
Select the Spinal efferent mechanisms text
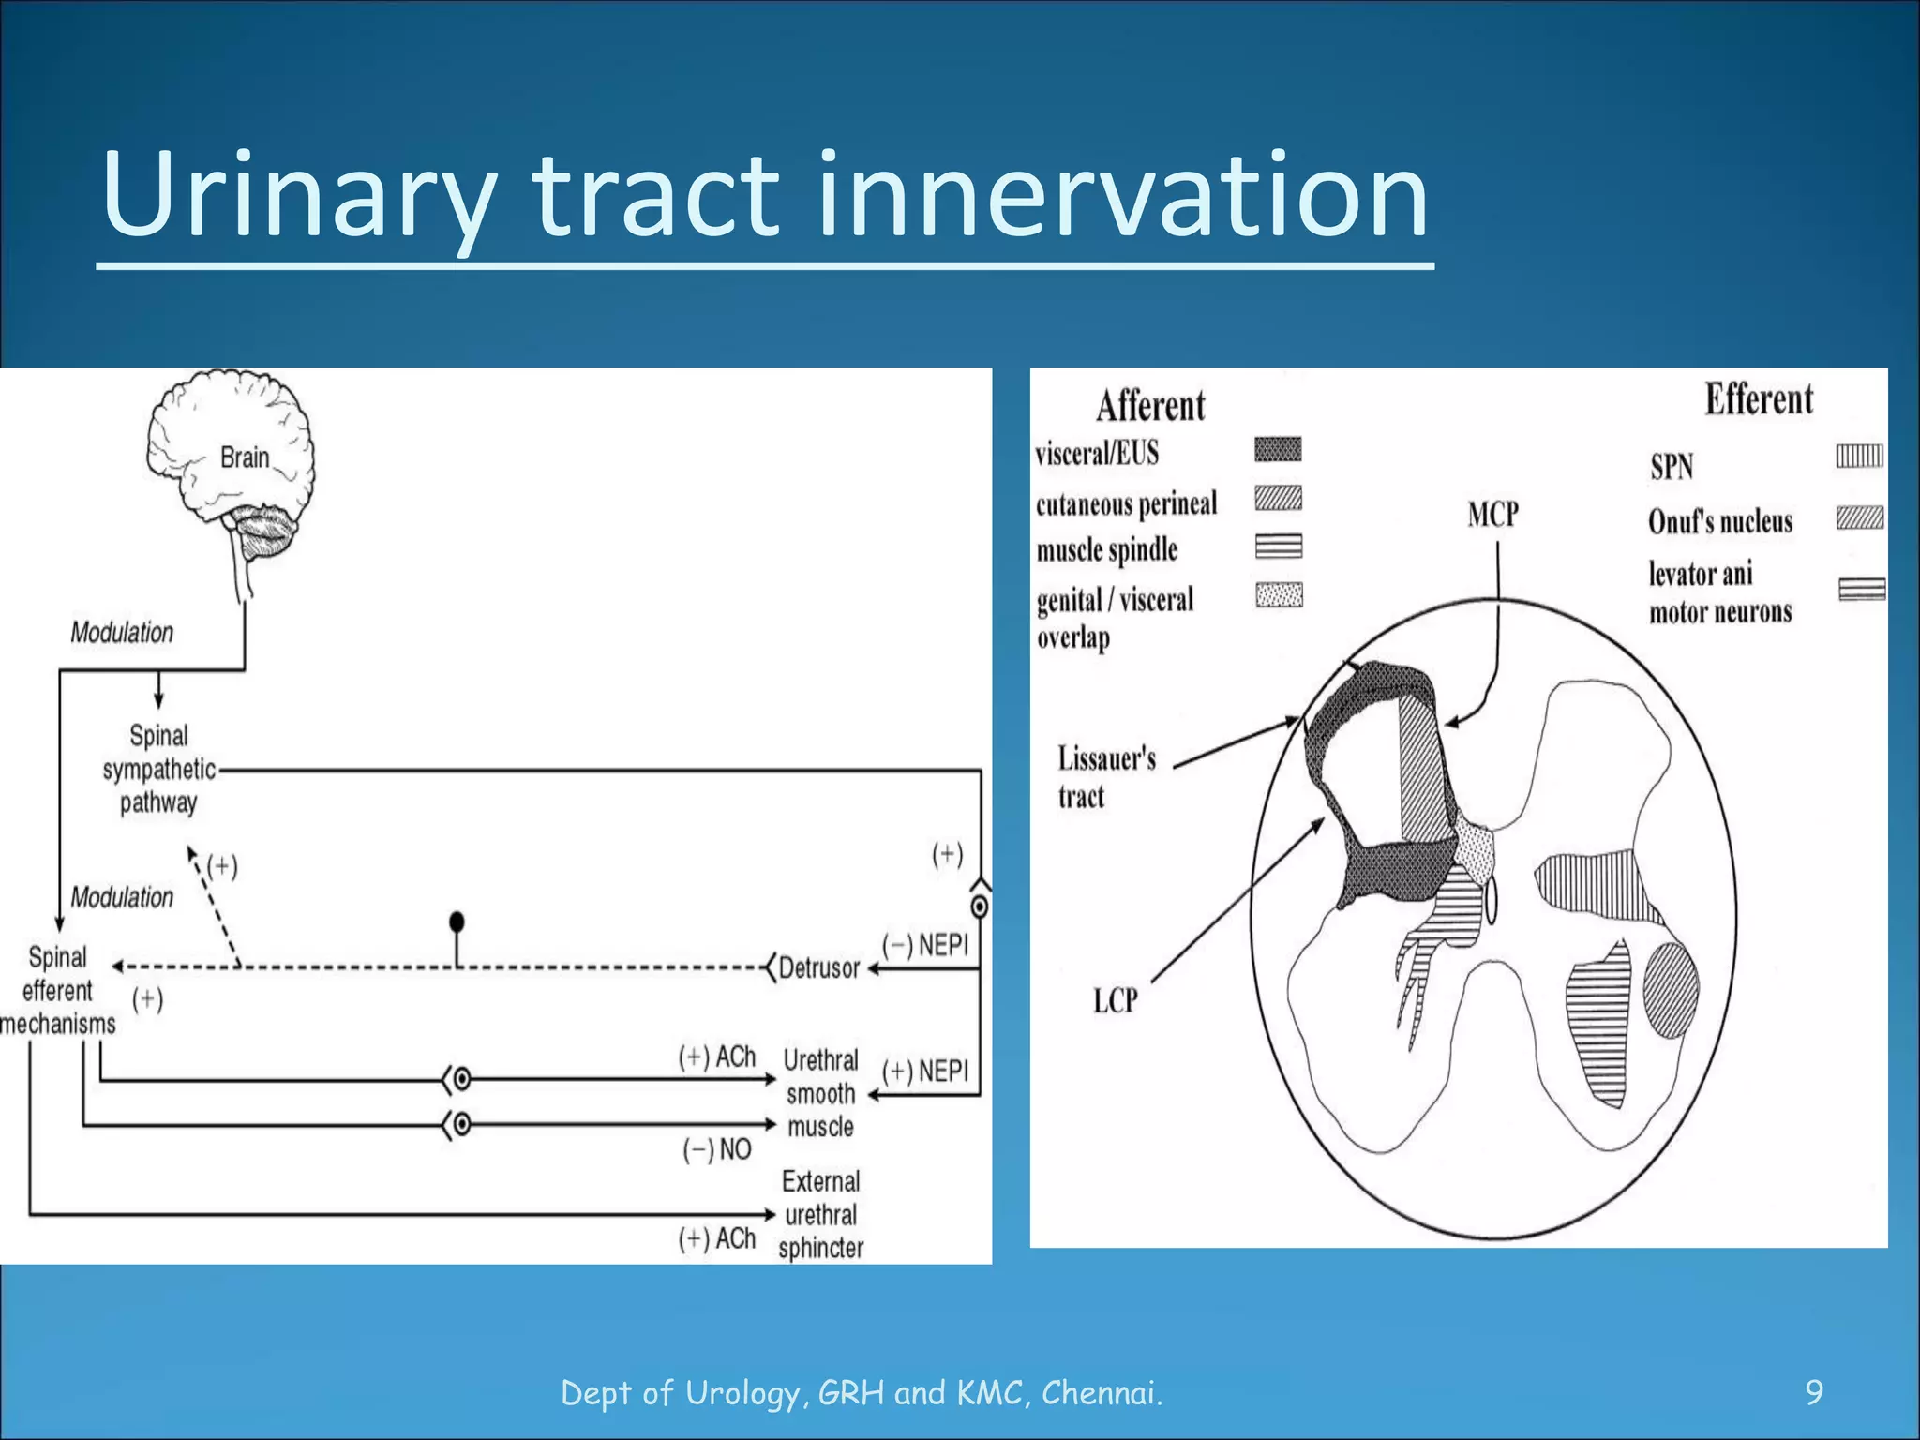[58, 990]
